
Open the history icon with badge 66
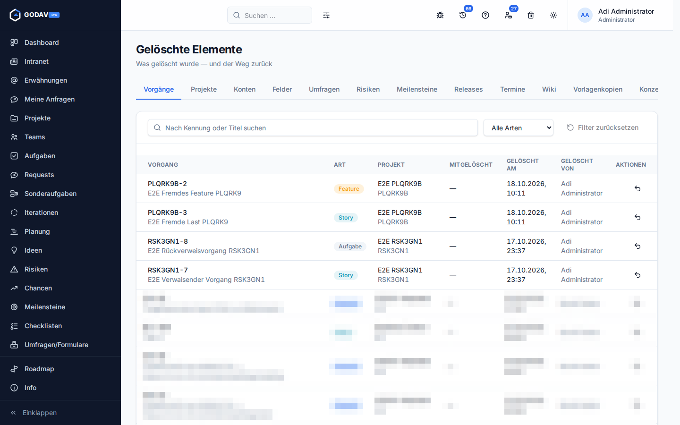tap(463, 15)
